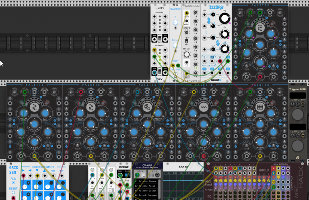Click the ADDR-SEQ STEPS knob
The height and width of the screenshot is (200, 309).
click(186, 33)
